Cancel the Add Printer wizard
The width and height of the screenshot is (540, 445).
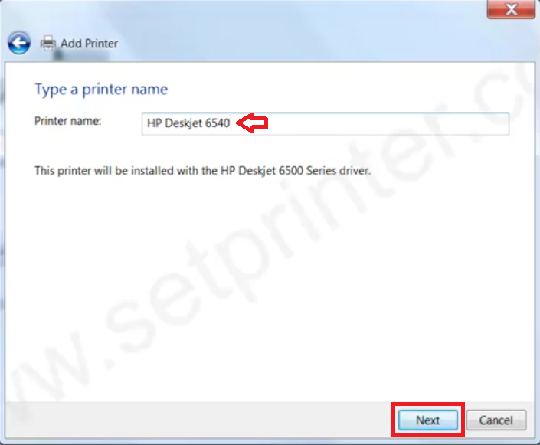tap(496, 420)
